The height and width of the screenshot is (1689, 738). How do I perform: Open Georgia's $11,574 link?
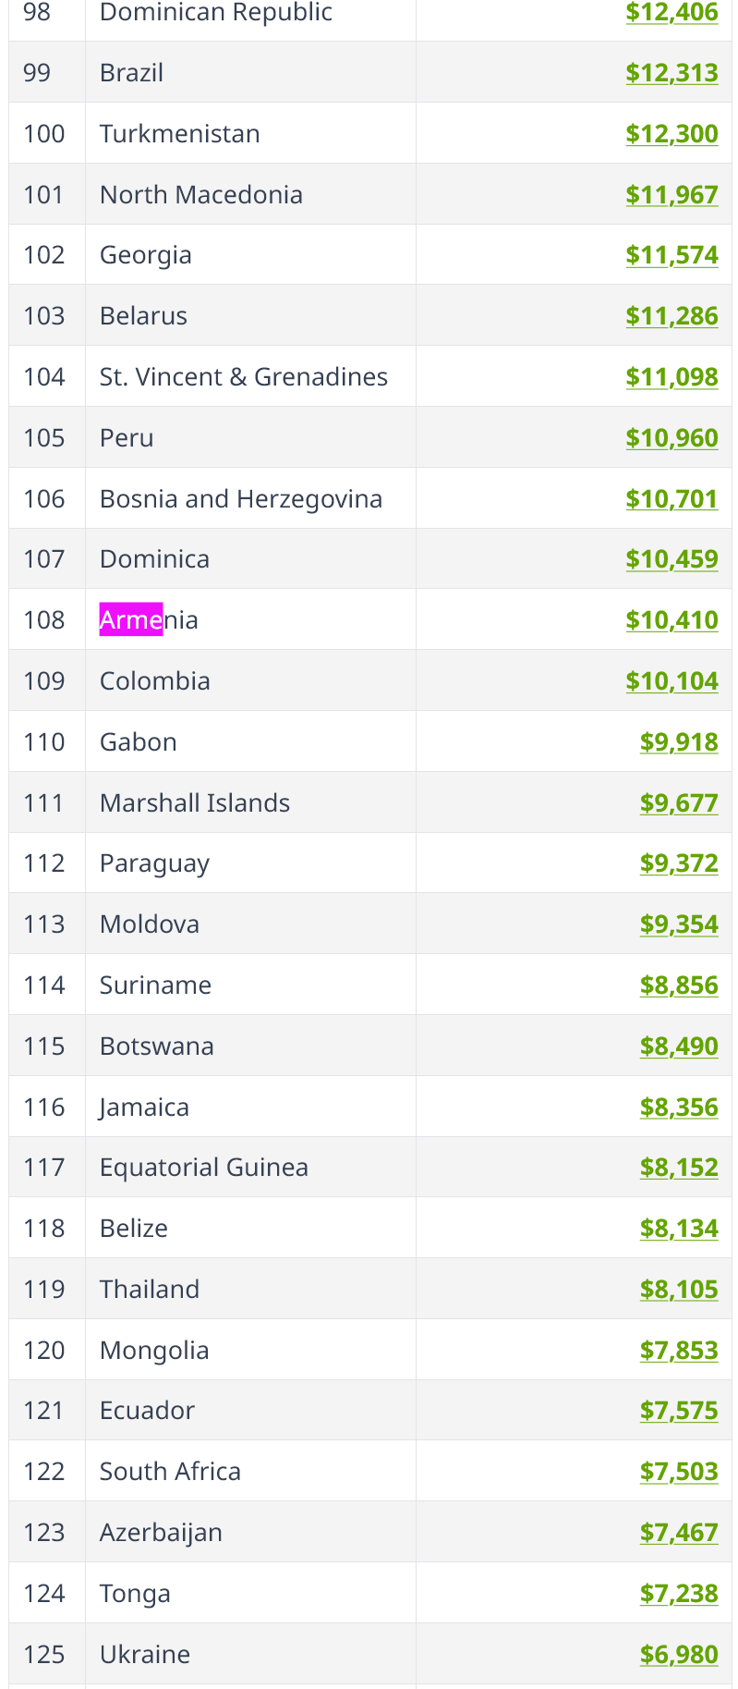671,255
